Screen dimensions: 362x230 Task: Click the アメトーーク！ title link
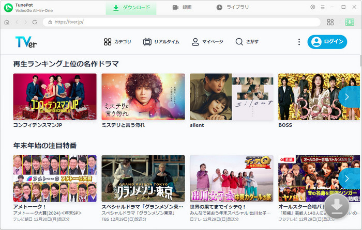(x=29, y=206)
